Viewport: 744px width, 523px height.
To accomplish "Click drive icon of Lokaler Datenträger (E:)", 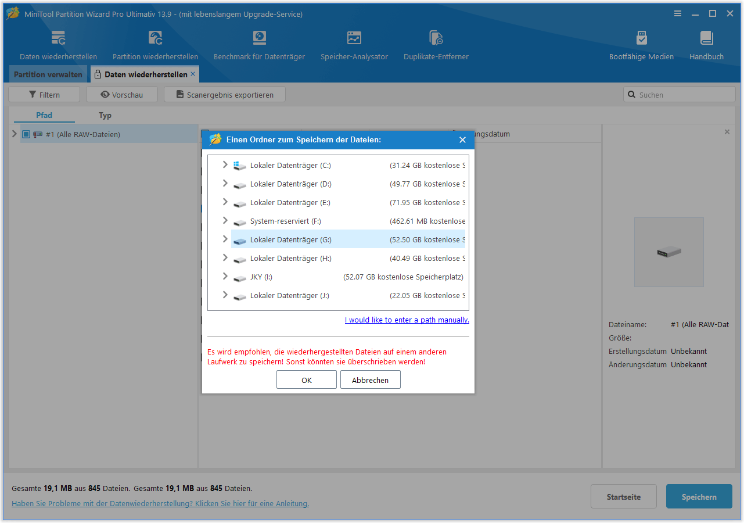I will pyautogui.click(x=240, y=203).
